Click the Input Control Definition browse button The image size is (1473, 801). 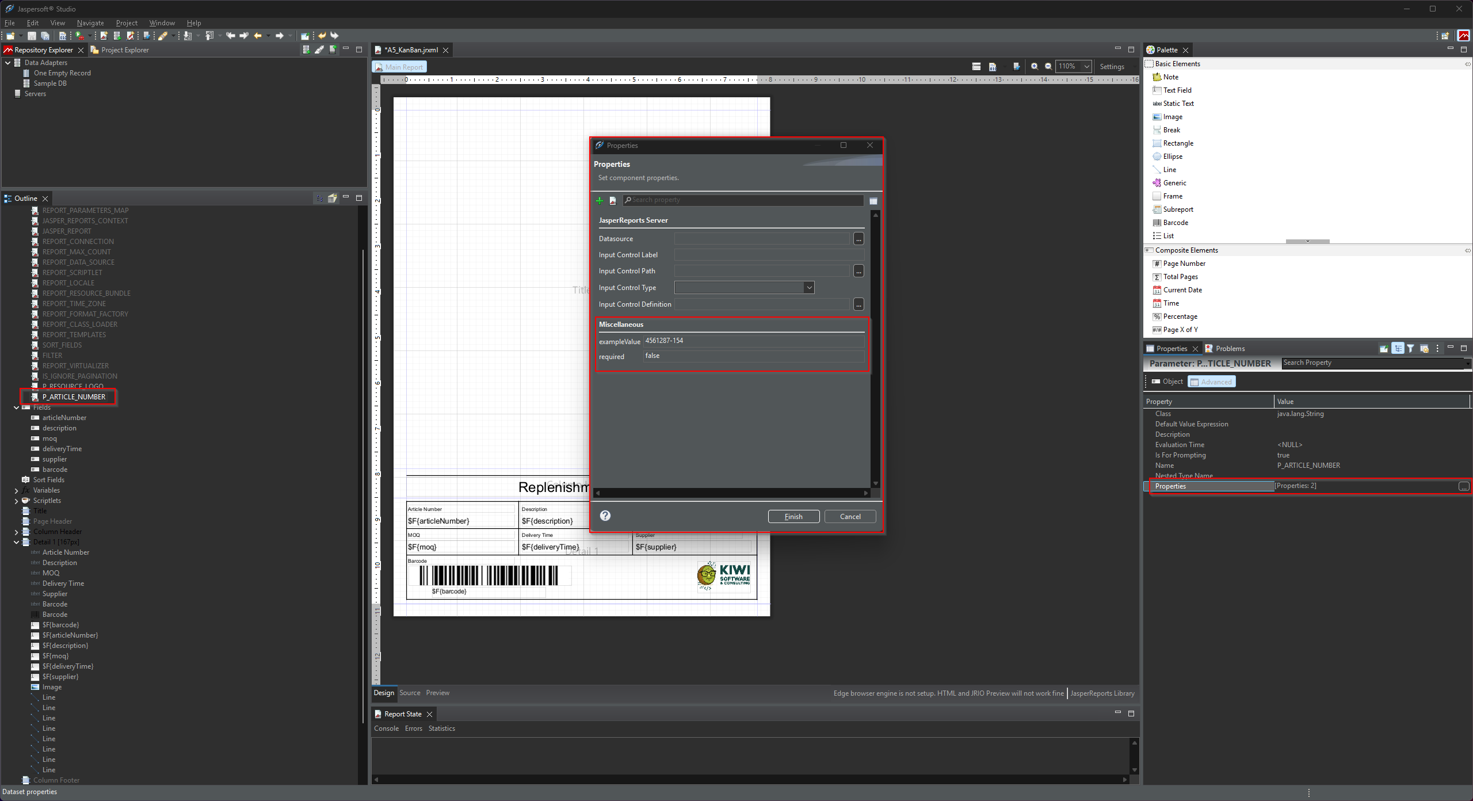(858, 304)
